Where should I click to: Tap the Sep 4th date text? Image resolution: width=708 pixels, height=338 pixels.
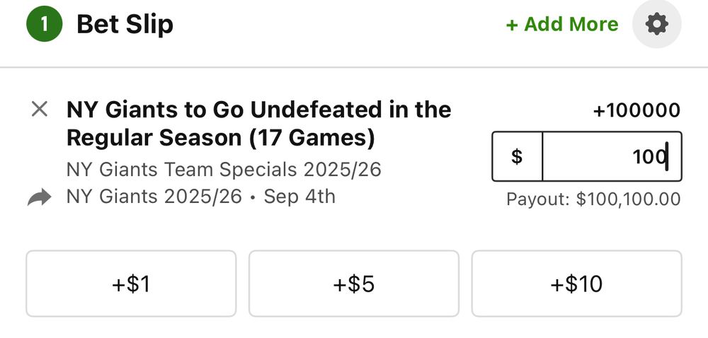coord(299,197)
